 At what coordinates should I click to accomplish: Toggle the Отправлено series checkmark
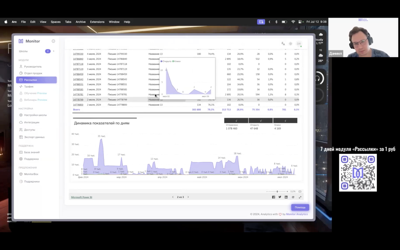coord(236,121)
